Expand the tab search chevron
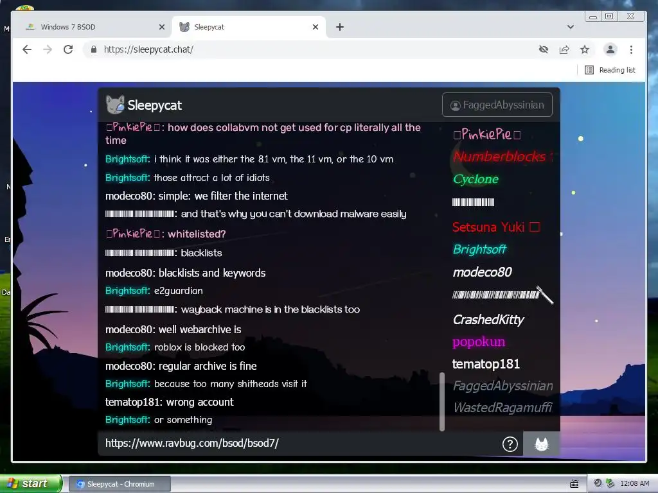This screenshot has width=658, height=493. coord(571,27)
